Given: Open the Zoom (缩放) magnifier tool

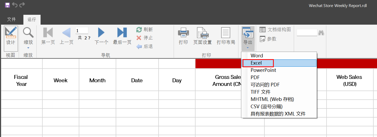Looking at the screenshot, I should click(28, 36).
